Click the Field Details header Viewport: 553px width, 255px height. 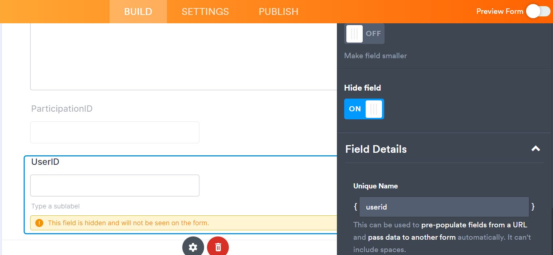(376, 149)
